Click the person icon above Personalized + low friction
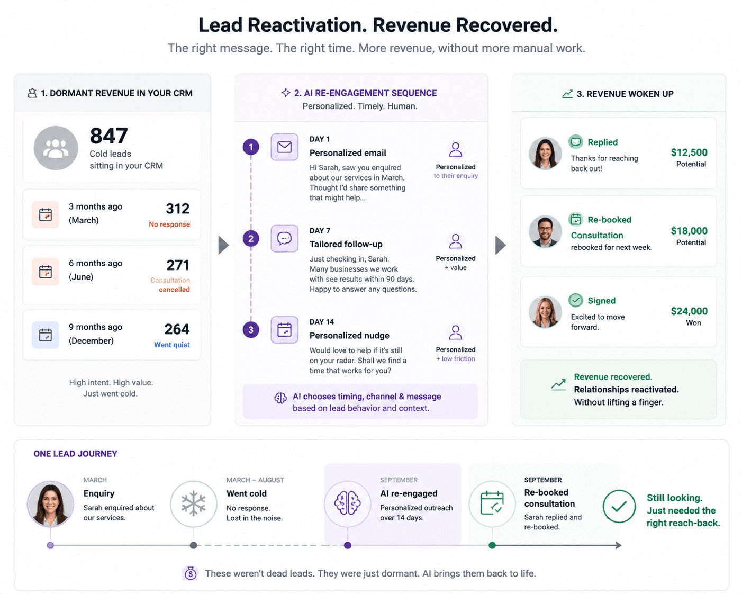Screen dimensions: 742x594 coord(456,332)
